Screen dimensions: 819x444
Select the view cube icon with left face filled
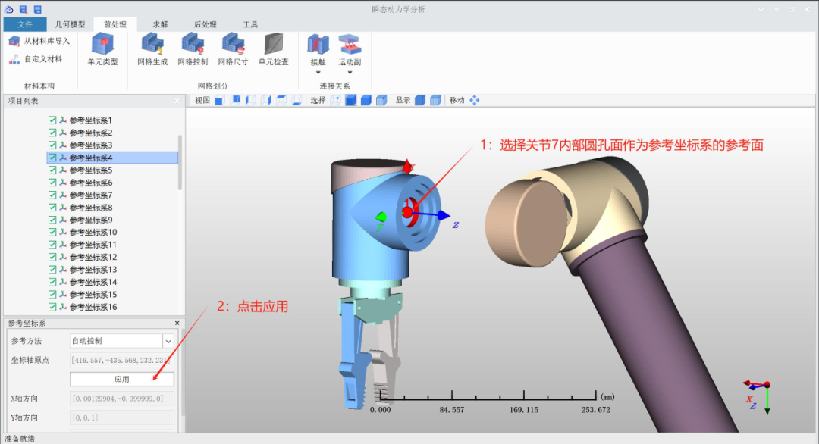click(x=251, y=100)
